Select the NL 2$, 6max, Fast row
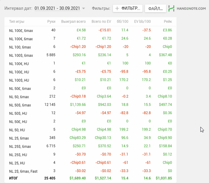The image size is (209, 183). pos(90,171)
